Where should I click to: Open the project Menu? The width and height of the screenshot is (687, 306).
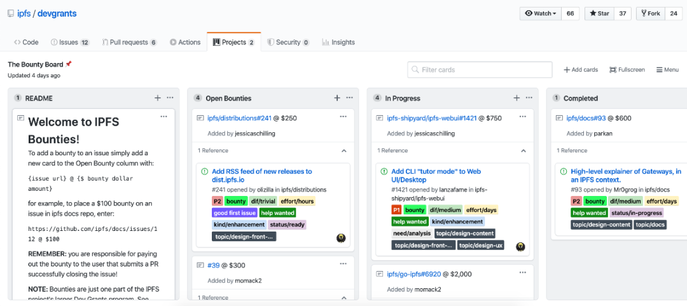click(667, 70)
